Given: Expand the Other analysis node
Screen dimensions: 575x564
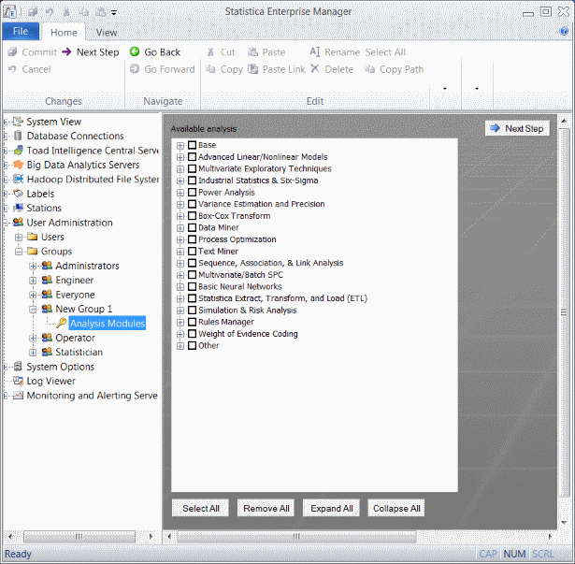Looking at the screenshot, I should [x=180, y=346].
